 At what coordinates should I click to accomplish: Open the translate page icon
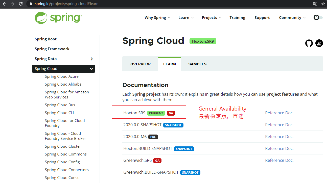point(315,4)
